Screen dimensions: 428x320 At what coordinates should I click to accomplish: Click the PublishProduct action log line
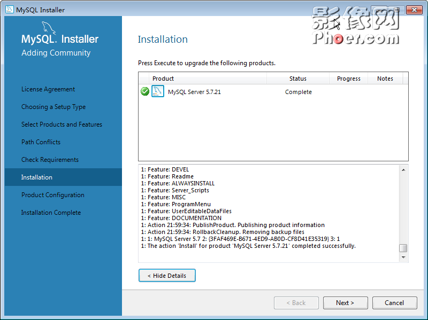coord(233,225)
